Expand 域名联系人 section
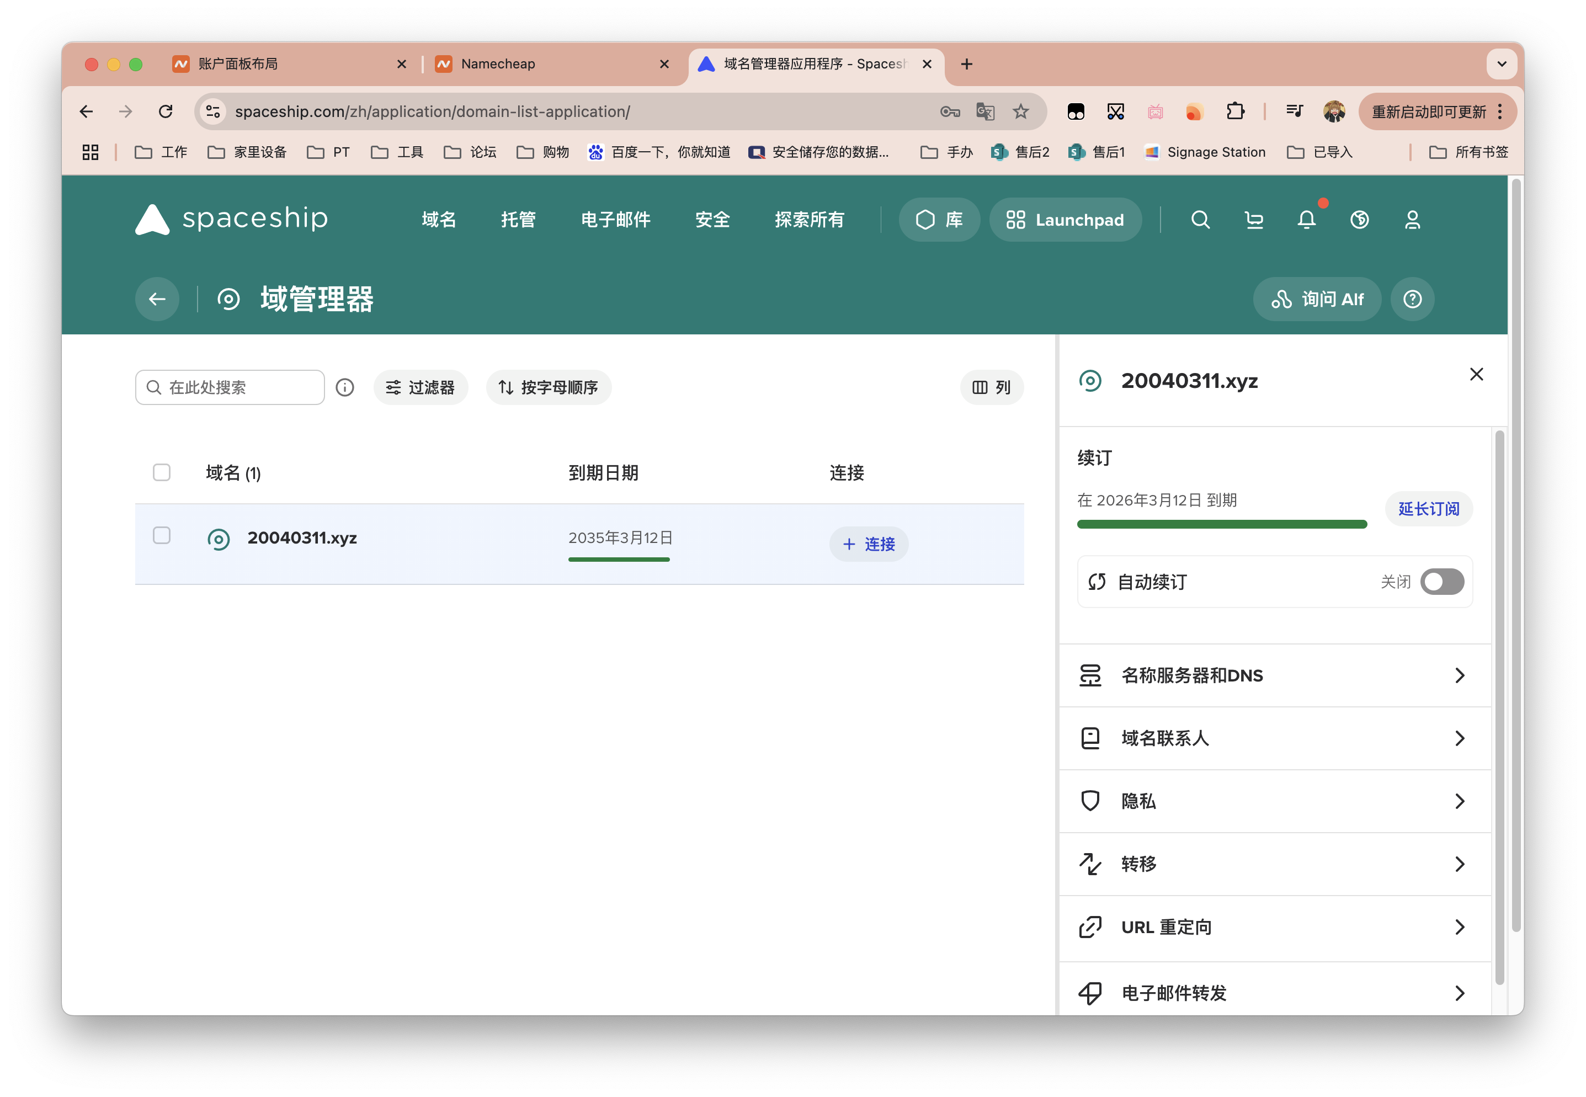This screenshot has height=1097, width=1586. click(1275, 738)
